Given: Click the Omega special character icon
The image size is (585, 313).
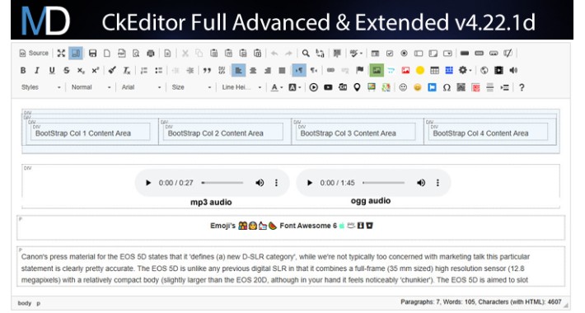Looking at the screenshot, I should coord(447,87).
